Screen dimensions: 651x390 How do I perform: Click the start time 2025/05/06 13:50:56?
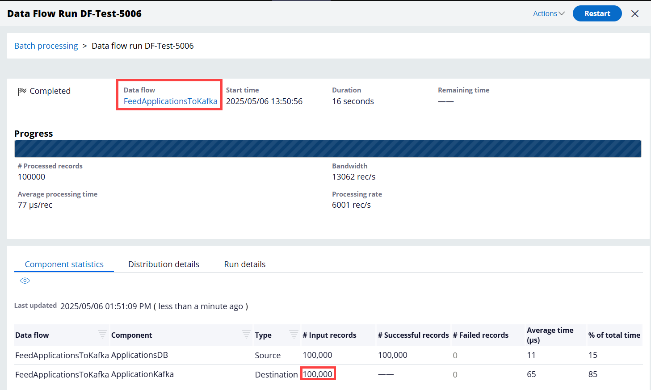point(264,101)
